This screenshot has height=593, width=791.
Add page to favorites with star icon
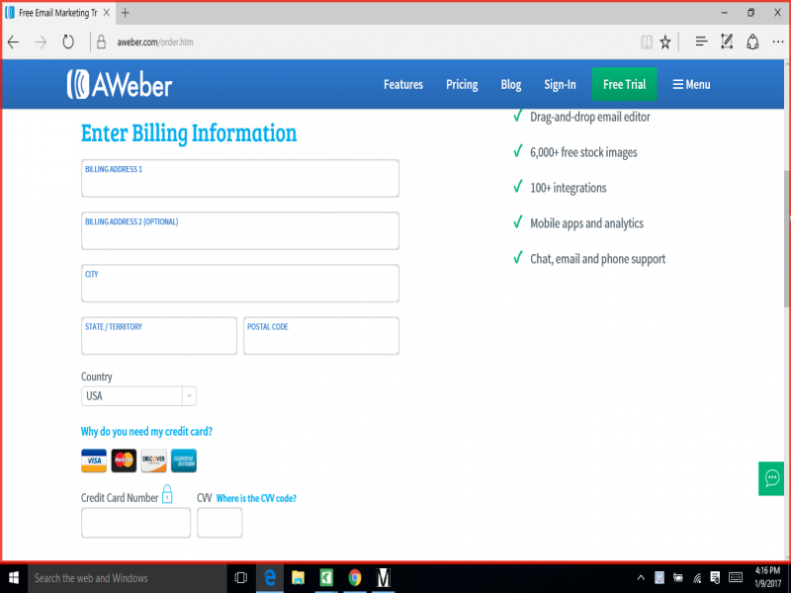[x=665, y=42]
